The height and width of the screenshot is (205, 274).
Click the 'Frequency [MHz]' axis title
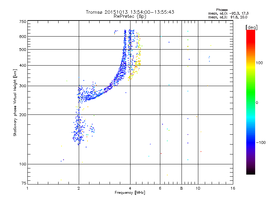[x=130, y=193]
